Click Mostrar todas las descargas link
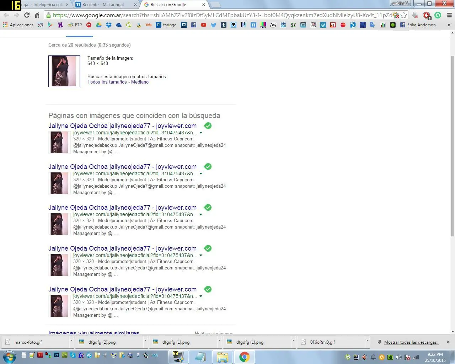455x364 pixels. tap(412, 342)
